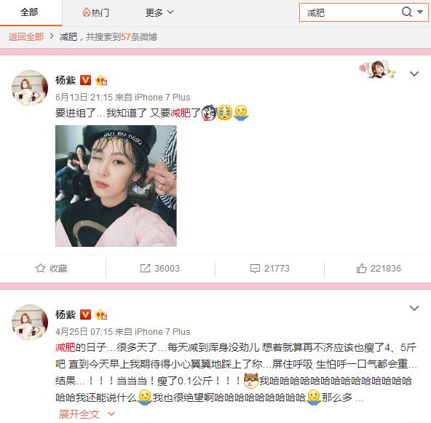This screenshot has height=423, width=431.
Task: Open the search options dropdown arrow
Action: click(x=420, y=12)
